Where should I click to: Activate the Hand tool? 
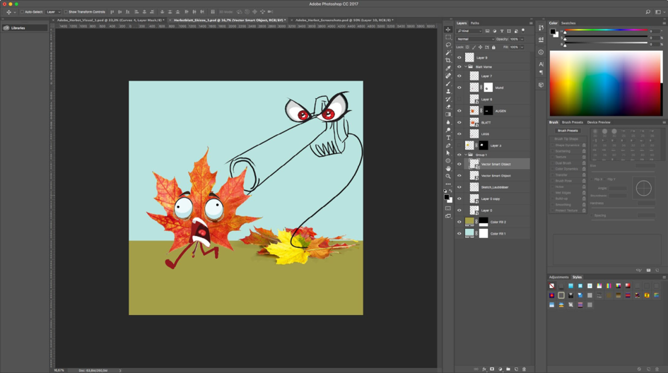point(448,168)
